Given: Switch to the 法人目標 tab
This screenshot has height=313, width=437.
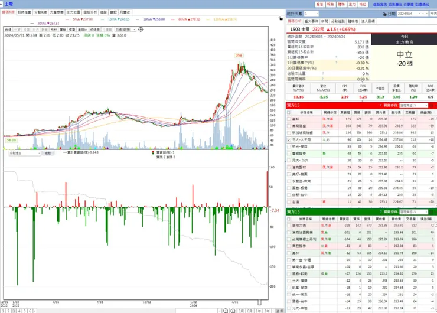Looking at the screenshot, I should pos(368,21).
